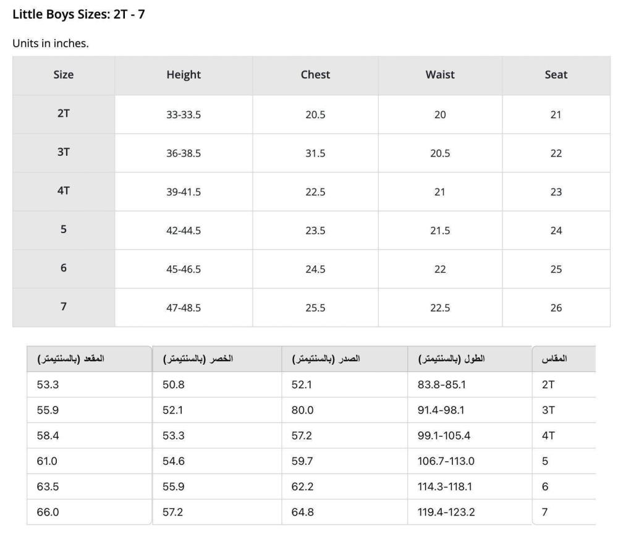Select waist value 21.5 for size 5
Viewport: 618px width, 544px height.
[x=440, y=231]
